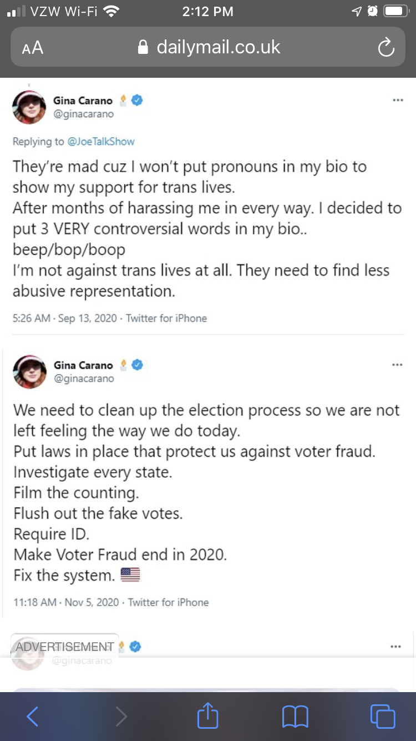The height and width of the screenshot is (741, 416).
Task: Tap the Safari back arrow
Action: [33, 717]
